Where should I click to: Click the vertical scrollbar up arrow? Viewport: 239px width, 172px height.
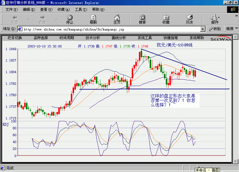[235, 37]
